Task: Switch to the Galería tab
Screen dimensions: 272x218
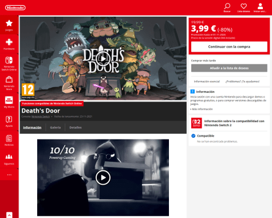Action: pyautogui.click(x=56, y=127)
